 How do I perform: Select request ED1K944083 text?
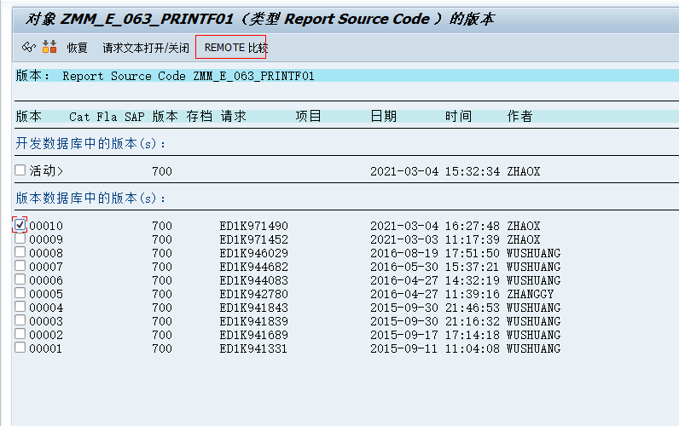click(x=253, y=280)
